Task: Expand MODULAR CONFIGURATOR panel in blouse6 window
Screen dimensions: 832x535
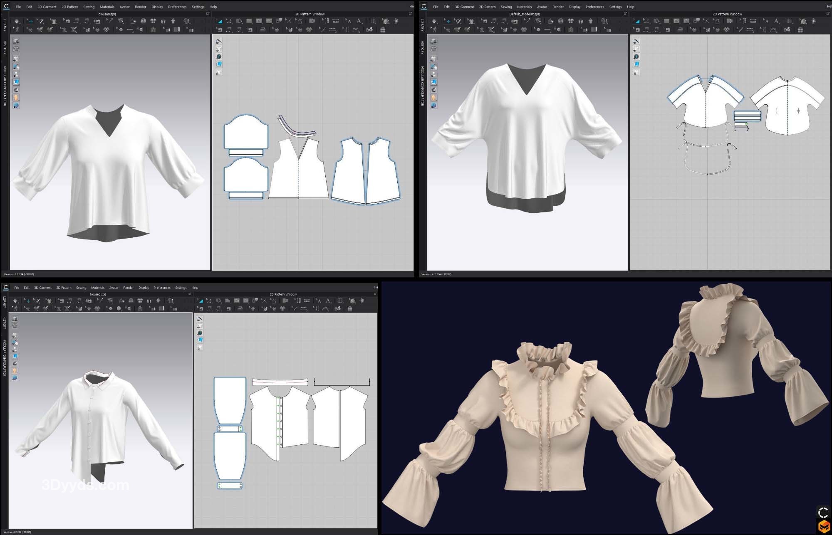Action: [x=5, y=358]
